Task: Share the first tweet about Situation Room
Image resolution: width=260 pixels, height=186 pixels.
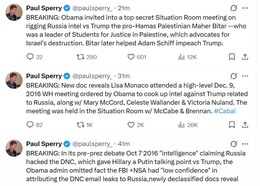Action: tap(245, 57)
